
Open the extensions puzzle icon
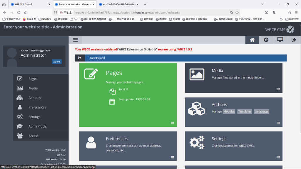coord(289,13)
